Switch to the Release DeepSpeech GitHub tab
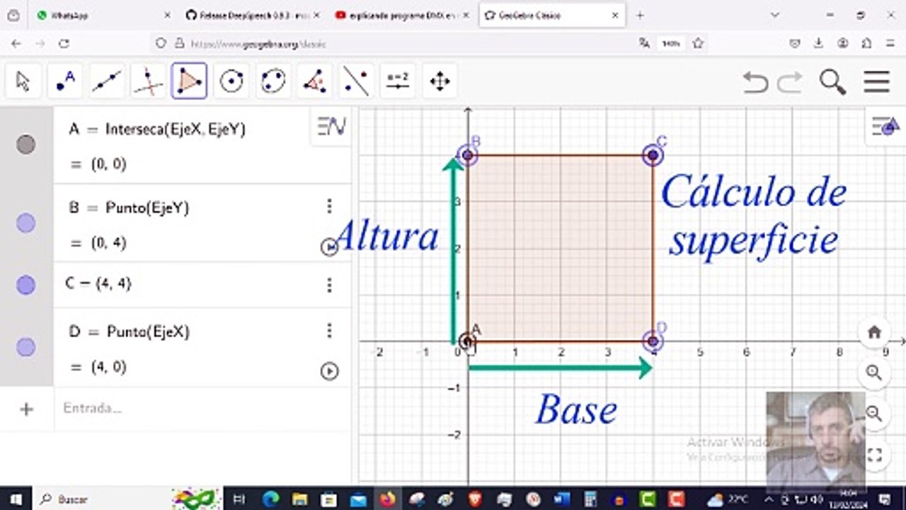The width and height of the screenshot is (906, 510). coord(252,15)
